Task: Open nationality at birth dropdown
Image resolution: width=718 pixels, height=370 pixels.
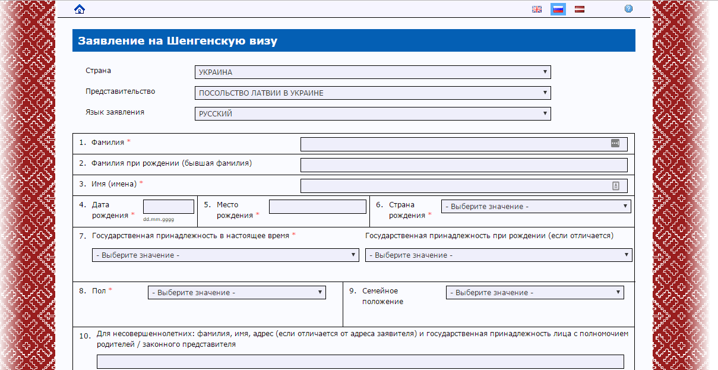Action: coord(498,255)
